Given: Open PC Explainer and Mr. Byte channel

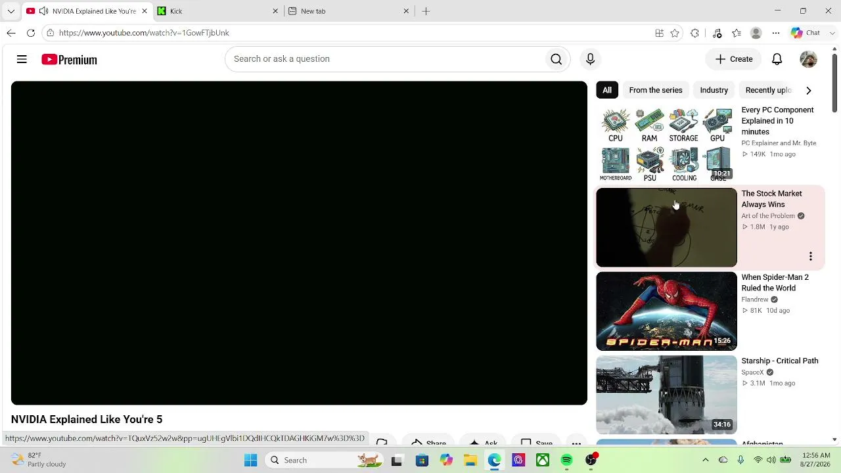Looking at the screenshot, I should [779, 143].
